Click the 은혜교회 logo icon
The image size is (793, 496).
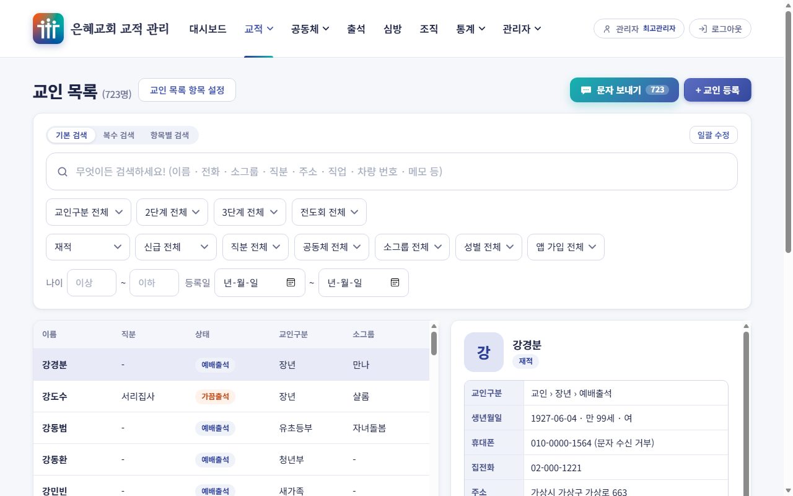48,29
